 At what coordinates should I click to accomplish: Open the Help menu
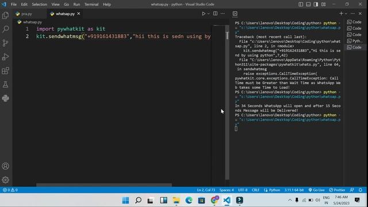tap(107, 4)
